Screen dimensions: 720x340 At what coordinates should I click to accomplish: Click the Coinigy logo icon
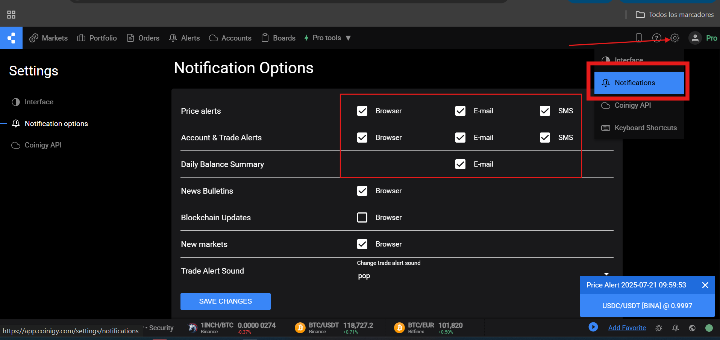tap(11, 38)
